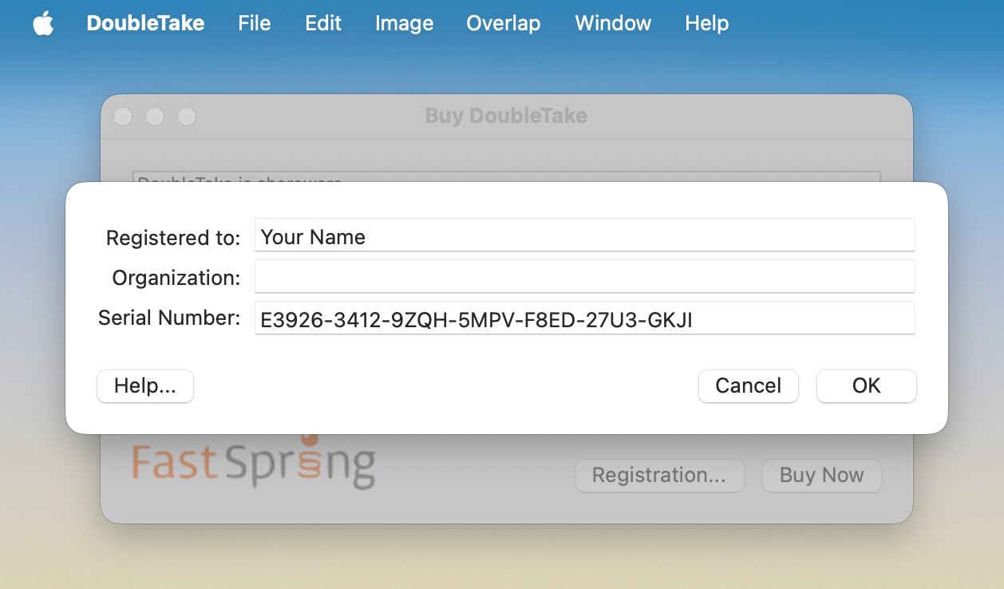1004x589 pixels.
Task: Click the Serial Number: label
Action: 169,318
